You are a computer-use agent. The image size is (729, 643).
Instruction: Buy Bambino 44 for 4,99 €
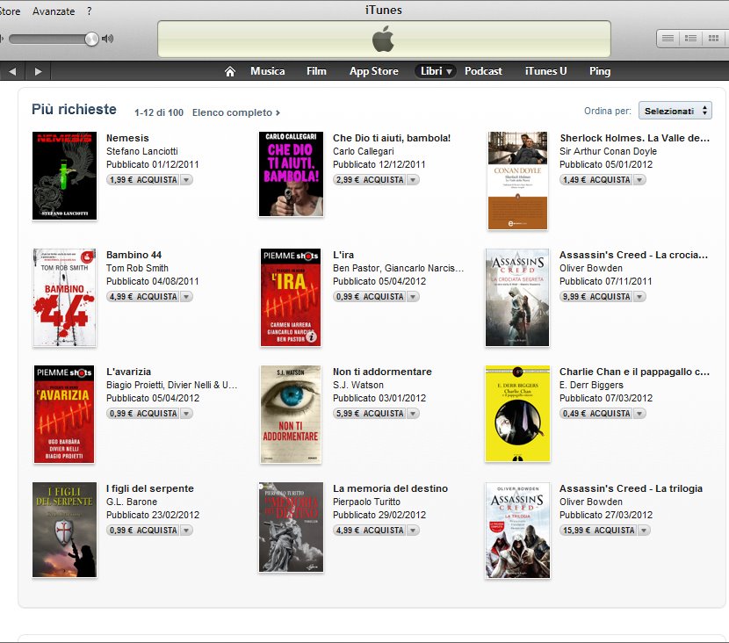(x=143, y=296)
